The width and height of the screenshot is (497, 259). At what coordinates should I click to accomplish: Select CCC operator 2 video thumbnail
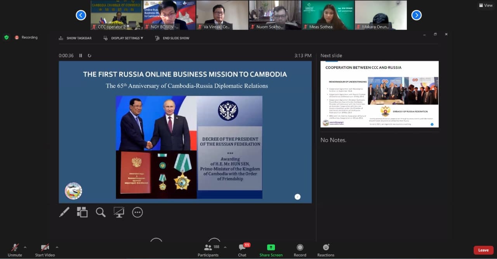116,15
